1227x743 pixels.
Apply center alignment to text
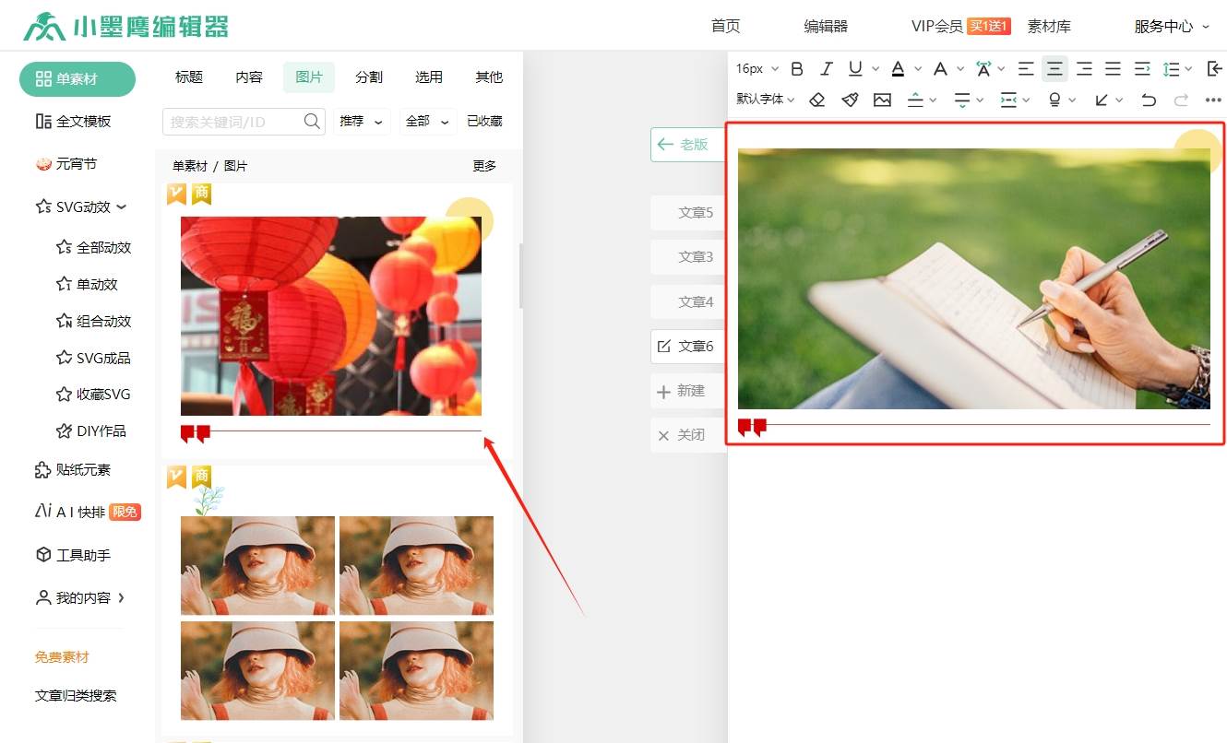coord(1054,69)
